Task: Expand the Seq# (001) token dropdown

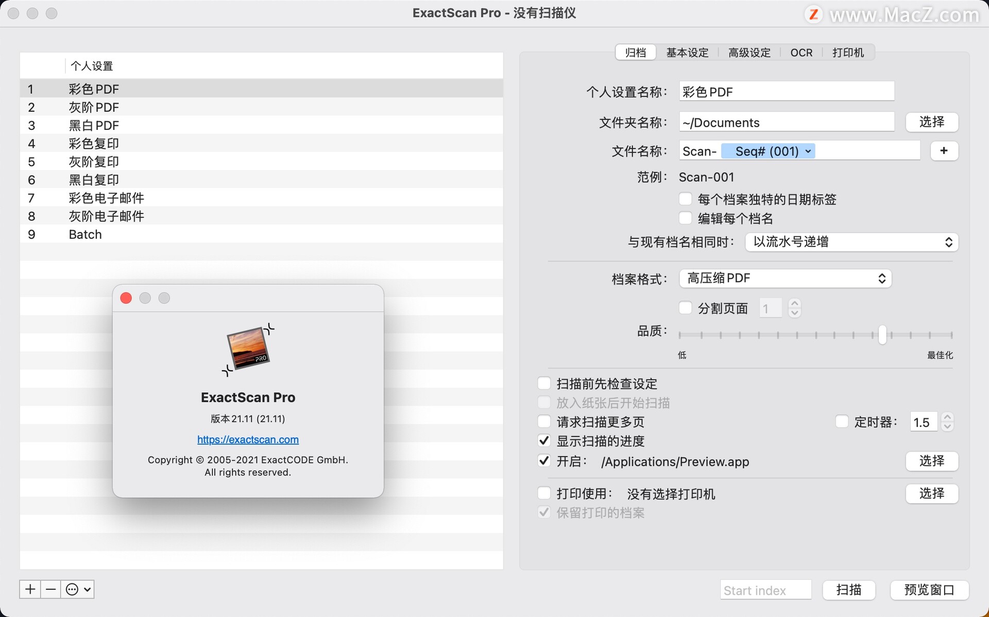Action: tap(808, 151)
